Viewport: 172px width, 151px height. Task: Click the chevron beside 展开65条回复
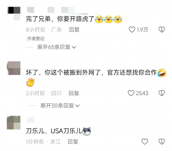point(74,47)
